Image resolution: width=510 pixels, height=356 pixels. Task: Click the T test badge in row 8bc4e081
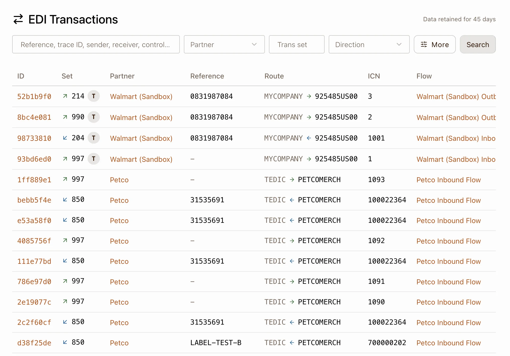94,117
